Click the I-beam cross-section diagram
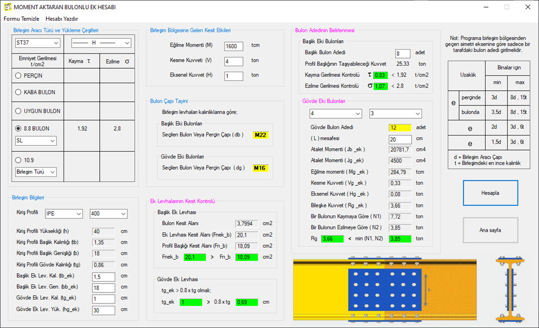Screen dimensions: 539x328 point(510,290)
